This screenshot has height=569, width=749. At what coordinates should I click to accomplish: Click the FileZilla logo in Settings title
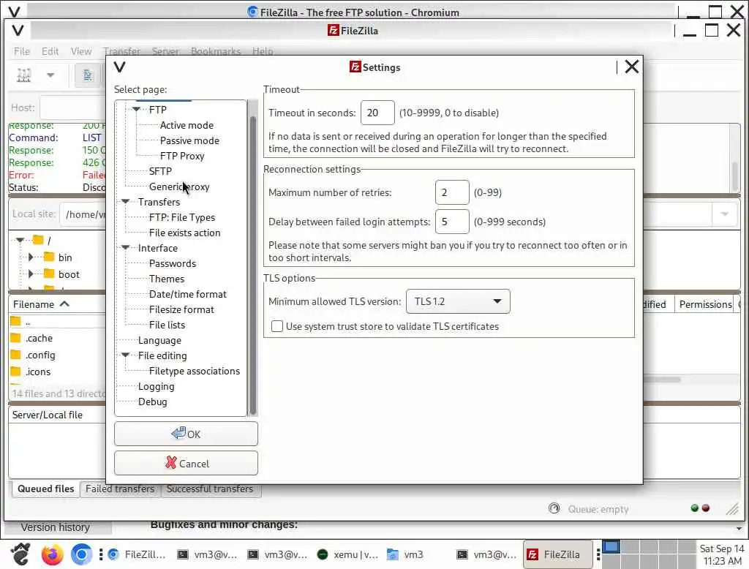[x=355, y=67]
